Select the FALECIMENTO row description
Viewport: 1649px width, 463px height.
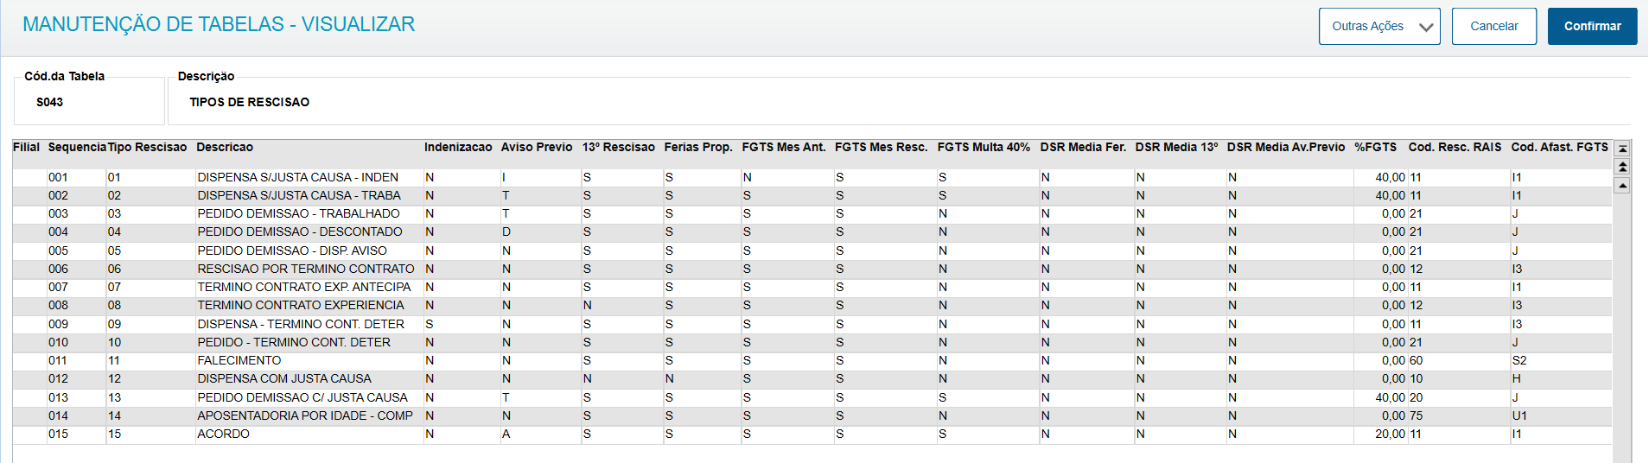click(239, 361)
